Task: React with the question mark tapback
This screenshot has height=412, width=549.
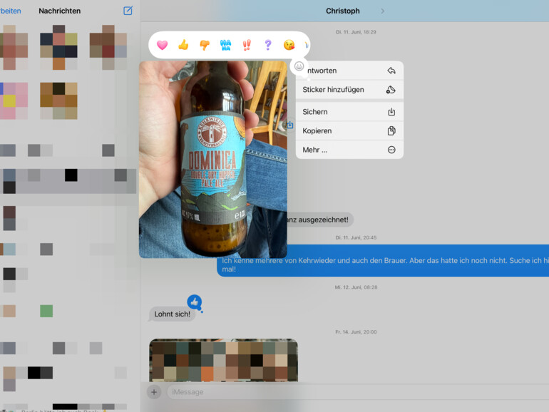Action: click(x=268, y=45)
